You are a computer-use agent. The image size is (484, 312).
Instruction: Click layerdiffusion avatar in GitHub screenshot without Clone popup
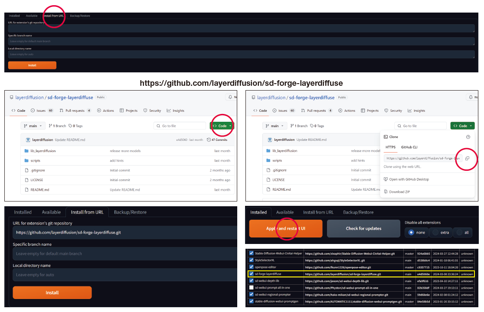pyautogui.click(x=28, y=140)
